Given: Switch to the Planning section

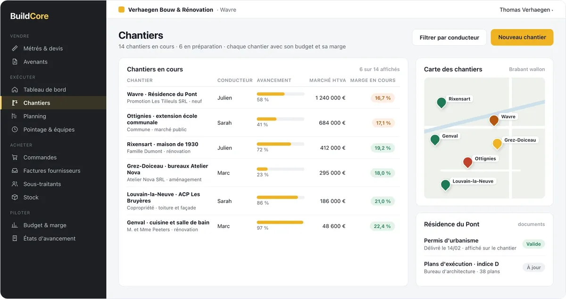Looking at the screenshot, I should 53,116.
